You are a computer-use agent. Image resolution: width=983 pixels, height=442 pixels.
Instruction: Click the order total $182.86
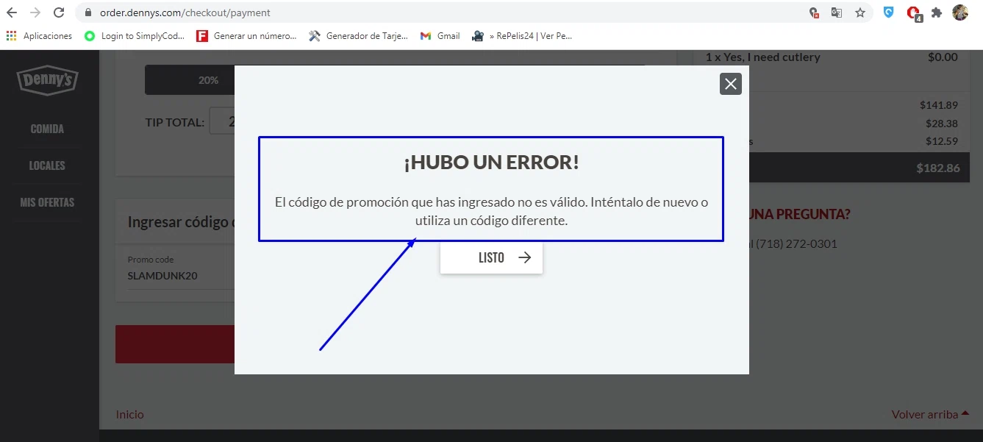[938, 168]
